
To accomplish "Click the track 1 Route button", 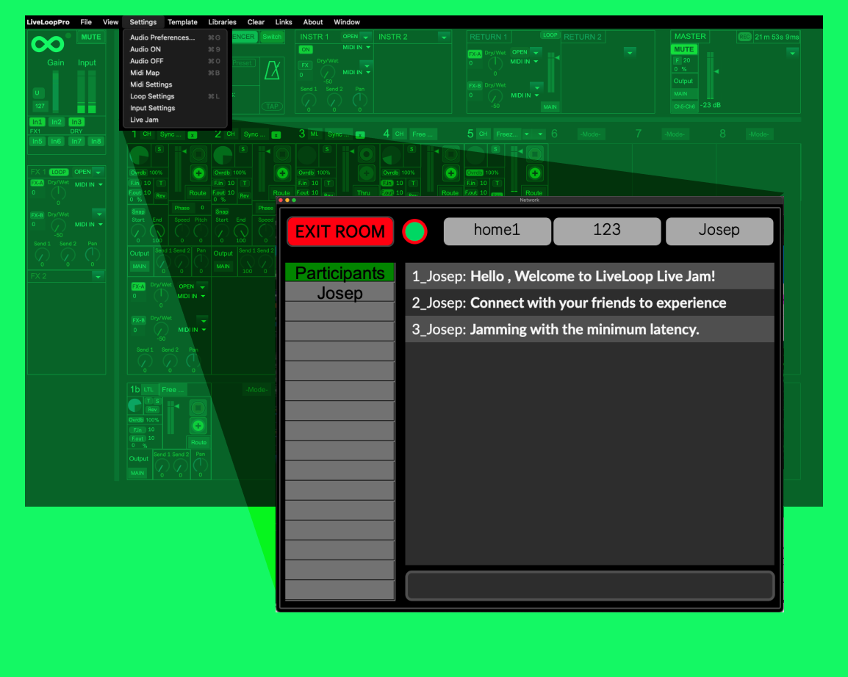I will [198, 193].
